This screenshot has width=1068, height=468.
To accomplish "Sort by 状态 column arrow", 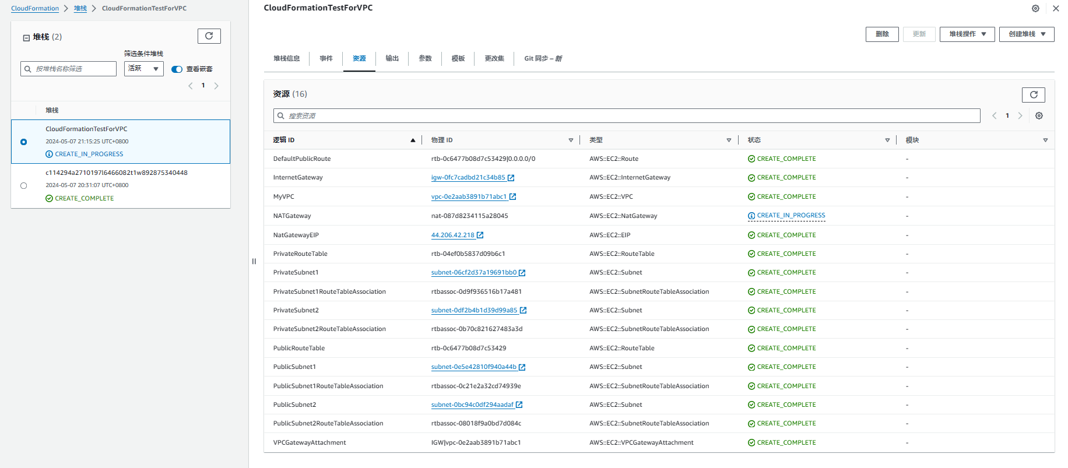I will click(x=887, y=140).
